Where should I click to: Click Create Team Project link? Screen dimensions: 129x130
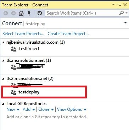68,34
